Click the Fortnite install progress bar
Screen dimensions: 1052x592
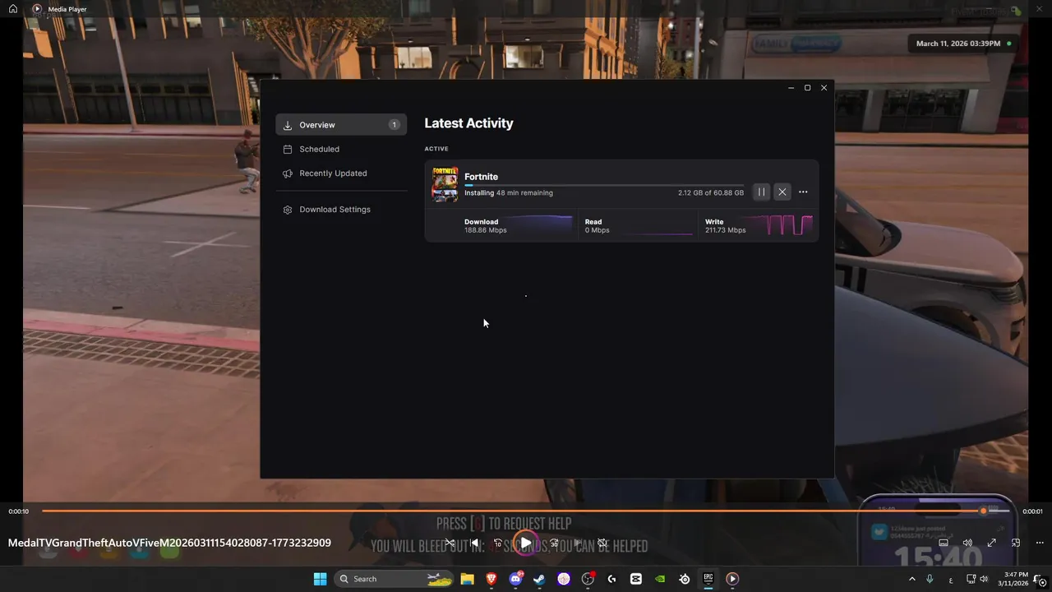(604, 185)
